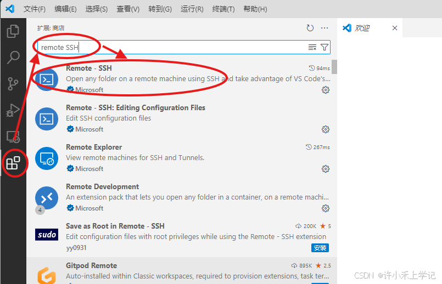Click the 895K download count of Gitpod Remote
This screenshot has width=442, height=284.
click(x=301, y=265)
